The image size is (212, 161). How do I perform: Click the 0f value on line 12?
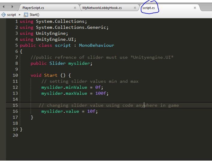tap(98, 87)
